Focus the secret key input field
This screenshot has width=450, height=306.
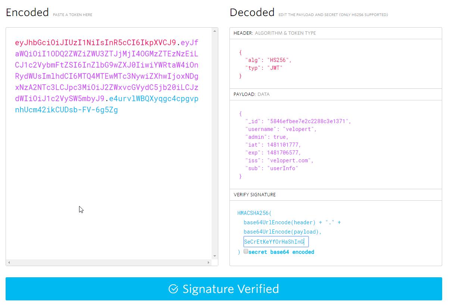click(x=275, y=242)
